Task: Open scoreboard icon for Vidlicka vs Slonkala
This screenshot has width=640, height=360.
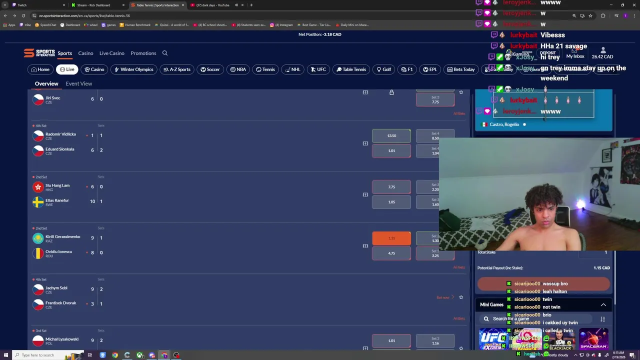Action: point(365,143)
